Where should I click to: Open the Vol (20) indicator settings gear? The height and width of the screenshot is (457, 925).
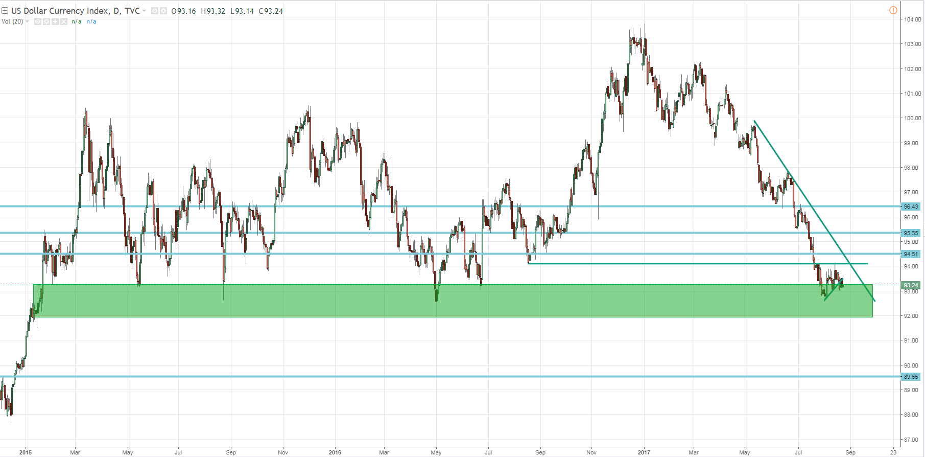point(46,21)
